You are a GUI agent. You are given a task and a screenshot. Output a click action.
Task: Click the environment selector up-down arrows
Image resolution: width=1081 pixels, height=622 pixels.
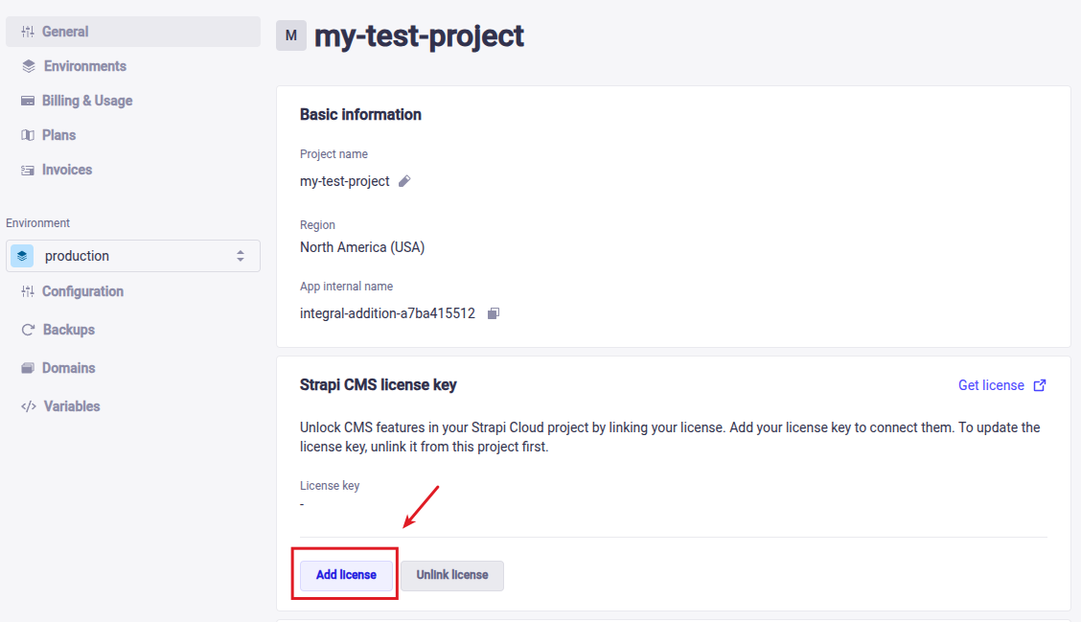pyautogui.click(x=241, y=256)
